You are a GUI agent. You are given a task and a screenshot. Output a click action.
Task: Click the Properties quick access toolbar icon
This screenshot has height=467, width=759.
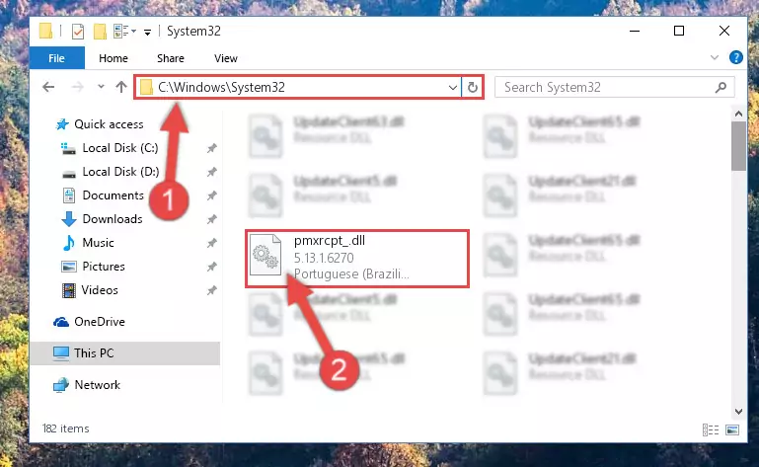pos(78,32)
